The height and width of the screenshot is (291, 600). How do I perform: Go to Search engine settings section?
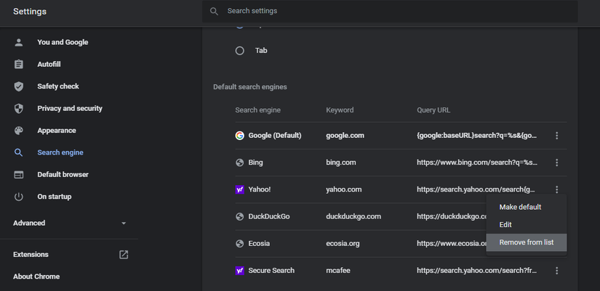[60, 152]
